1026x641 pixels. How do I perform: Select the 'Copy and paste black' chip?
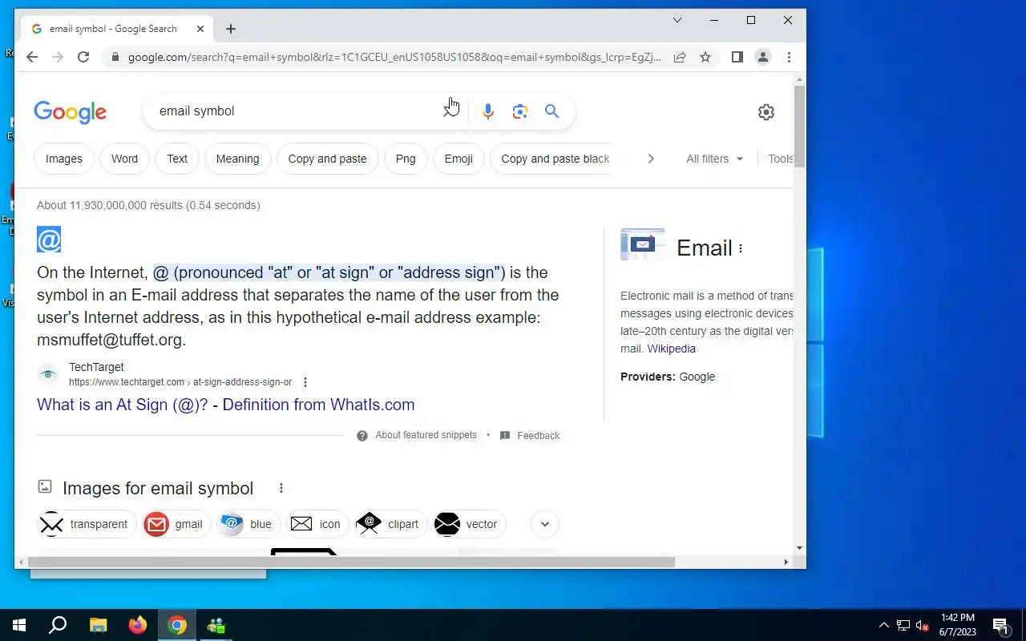pos(555,159)
